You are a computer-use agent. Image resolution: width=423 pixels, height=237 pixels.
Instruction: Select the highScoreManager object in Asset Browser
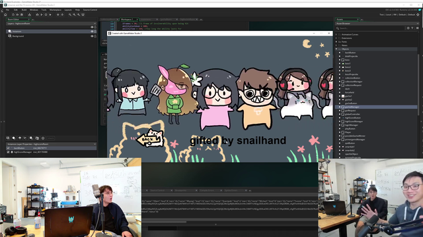[x=354, y=121]
